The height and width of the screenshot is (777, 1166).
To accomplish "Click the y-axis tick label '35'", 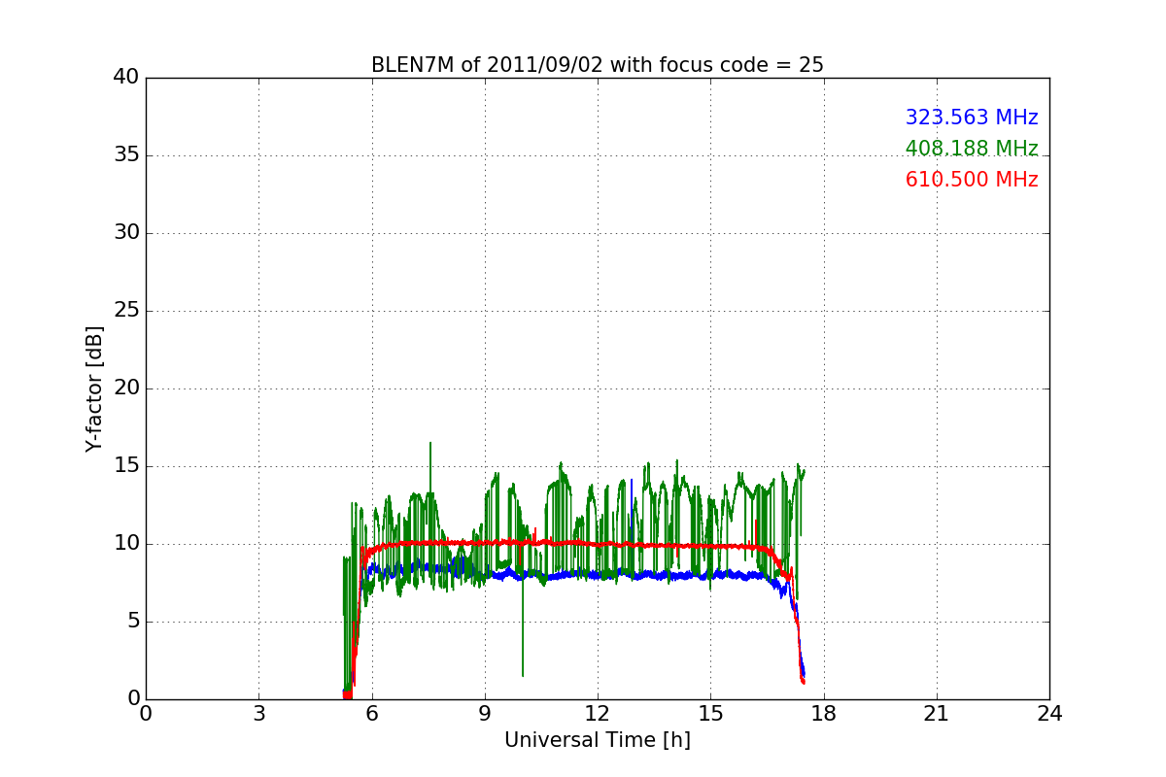I will [126, 155].
